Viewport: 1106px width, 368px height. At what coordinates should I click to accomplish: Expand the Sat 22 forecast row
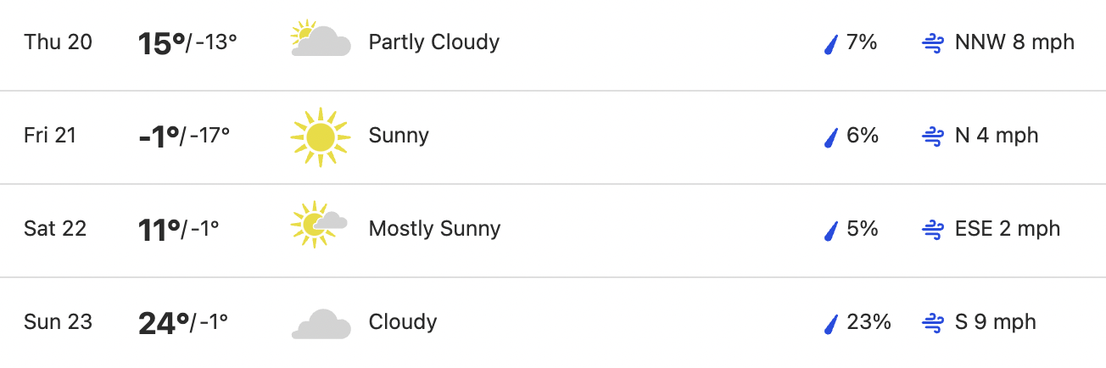(553, 230)
